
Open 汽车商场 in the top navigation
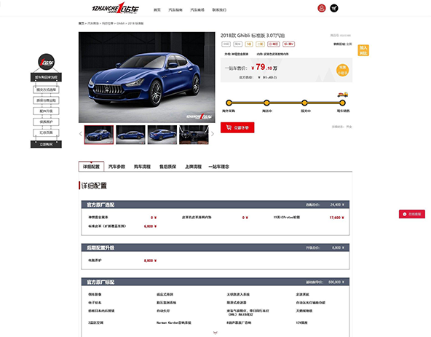(197, 10)
